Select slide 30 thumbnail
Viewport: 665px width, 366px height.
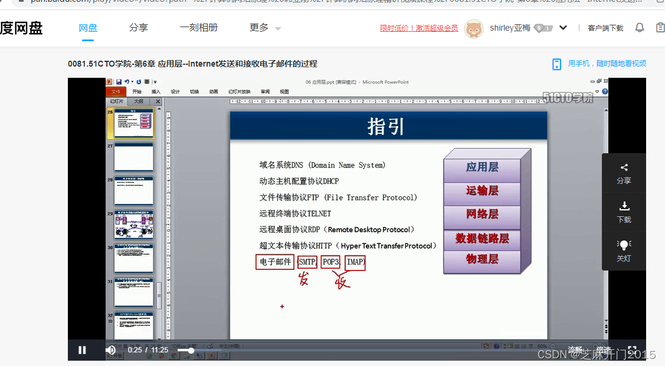[x=134, y=258]
